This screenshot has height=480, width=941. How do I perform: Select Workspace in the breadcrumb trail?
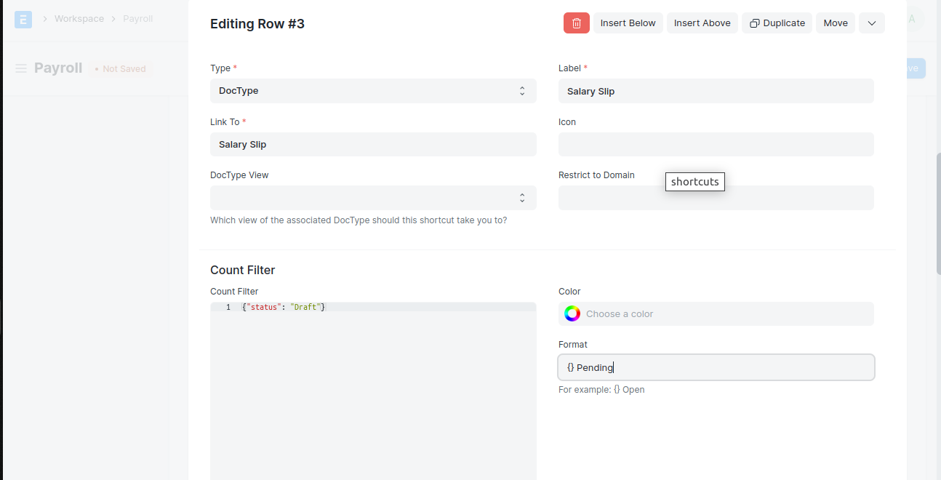[x=79, y=18]
